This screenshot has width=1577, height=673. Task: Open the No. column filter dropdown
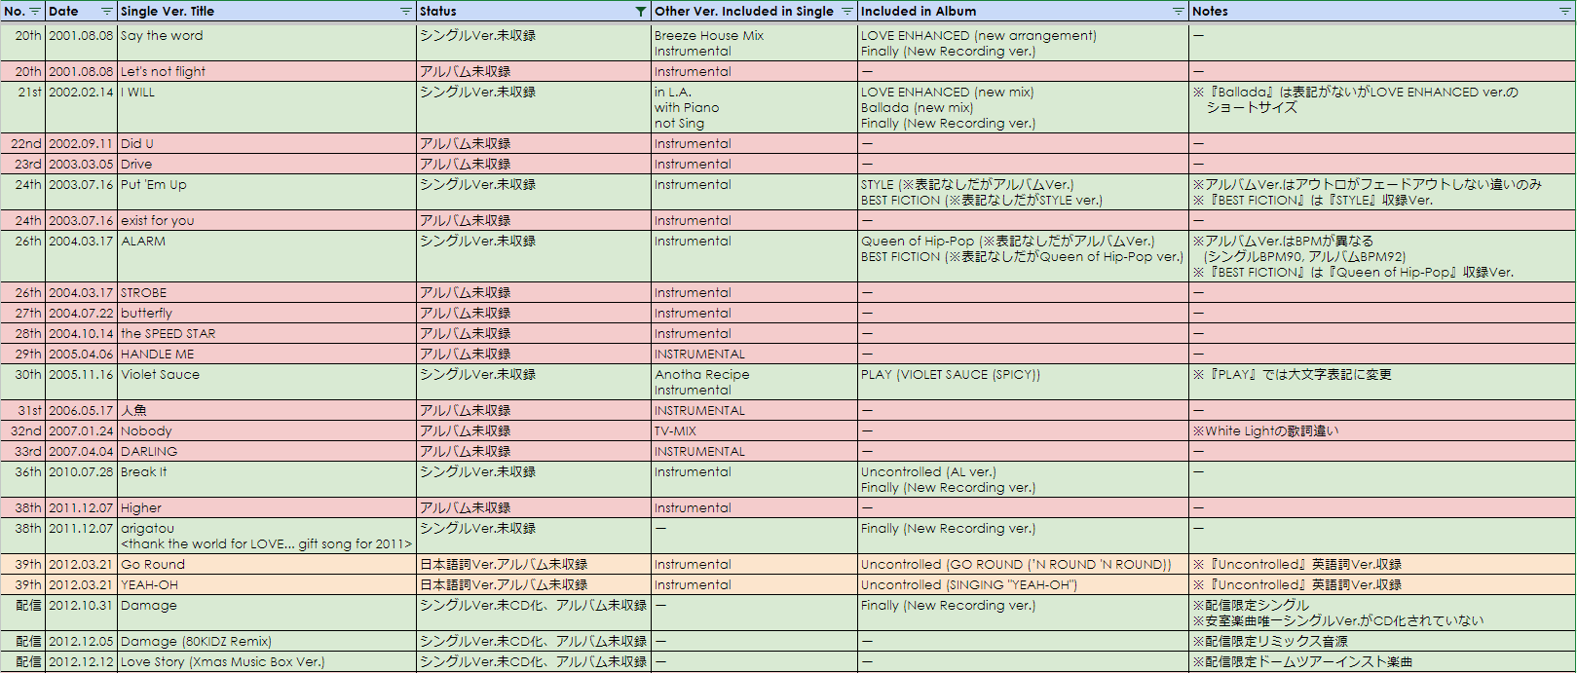(x=35, y=12)
